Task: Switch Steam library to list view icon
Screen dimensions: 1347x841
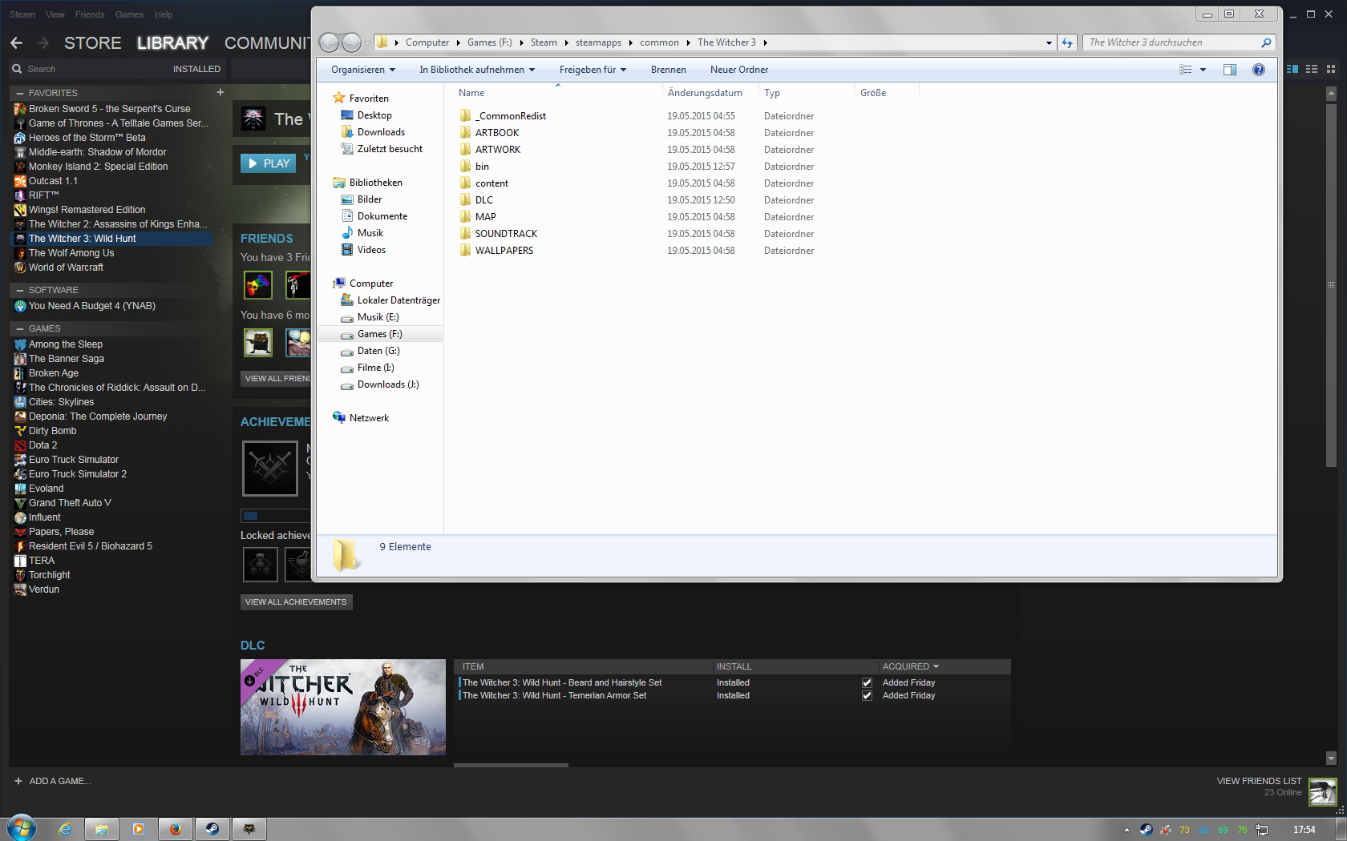Action: (1312, 70)
